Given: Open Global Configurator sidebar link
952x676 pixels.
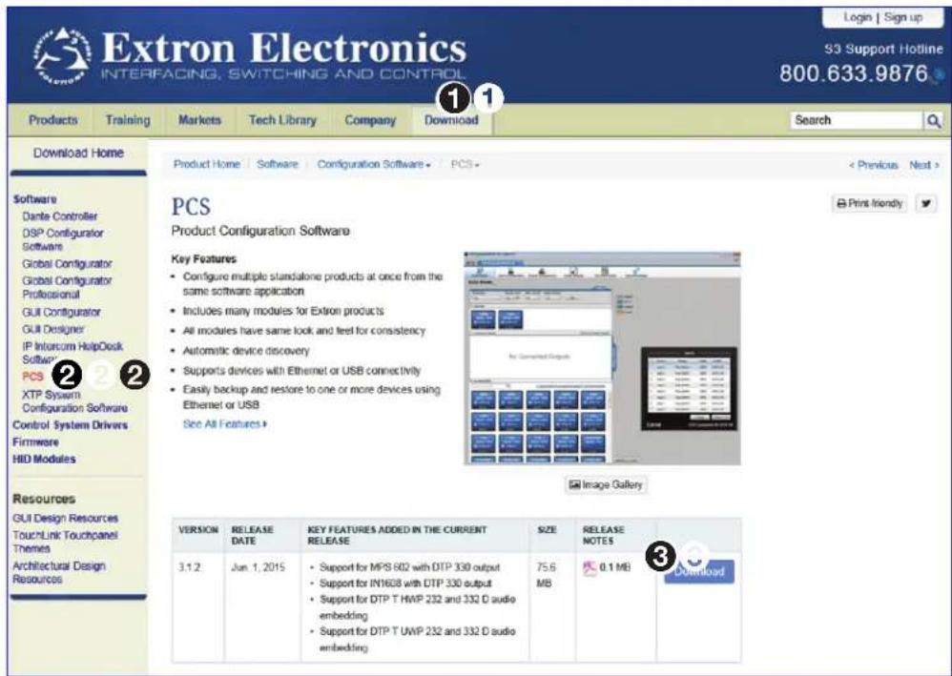Looking at the screenshot, I should point(67,263).
